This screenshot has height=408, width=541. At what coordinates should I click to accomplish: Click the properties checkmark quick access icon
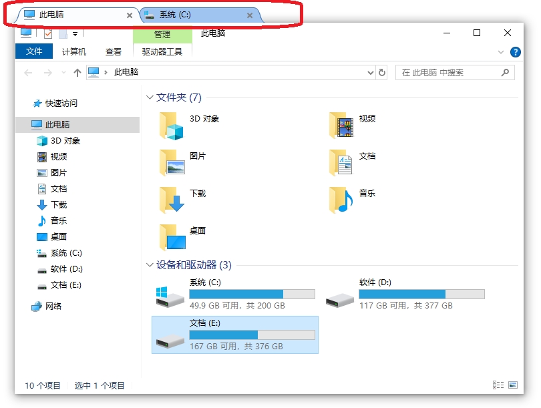(x=48, y=34)
